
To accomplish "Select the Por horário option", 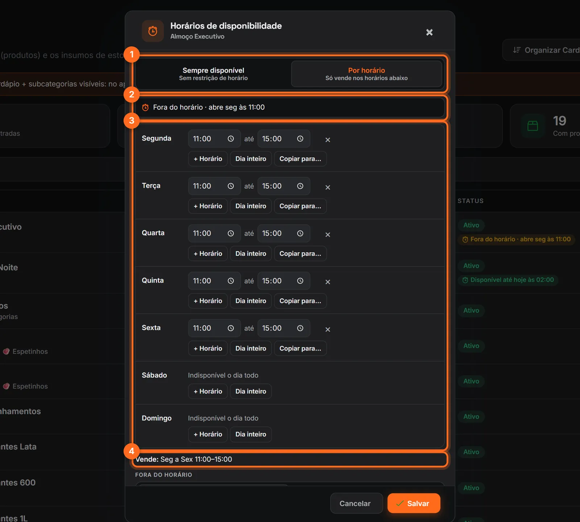I will pyautogui.click(x=366, y=74).
